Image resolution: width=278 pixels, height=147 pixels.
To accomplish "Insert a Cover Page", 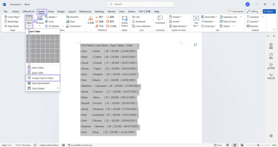I will click(12, 17).
